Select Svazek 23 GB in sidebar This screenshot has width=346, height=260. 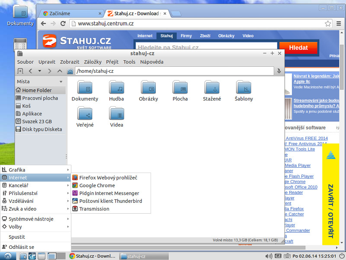pos(40,121)
